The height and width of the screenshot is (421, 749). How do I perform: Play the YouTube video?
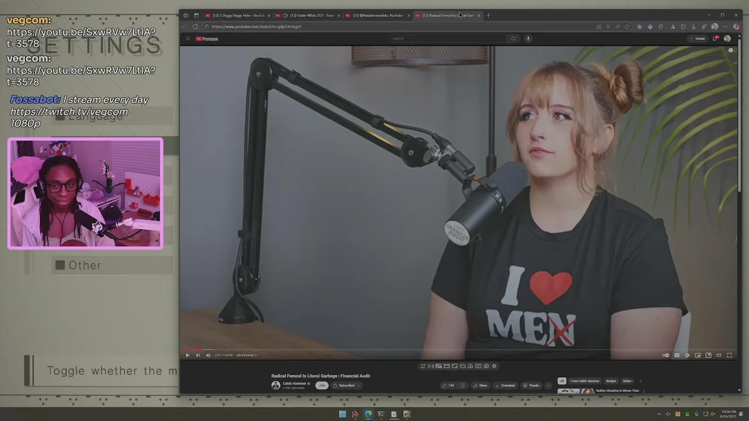[x=187, y=355]
